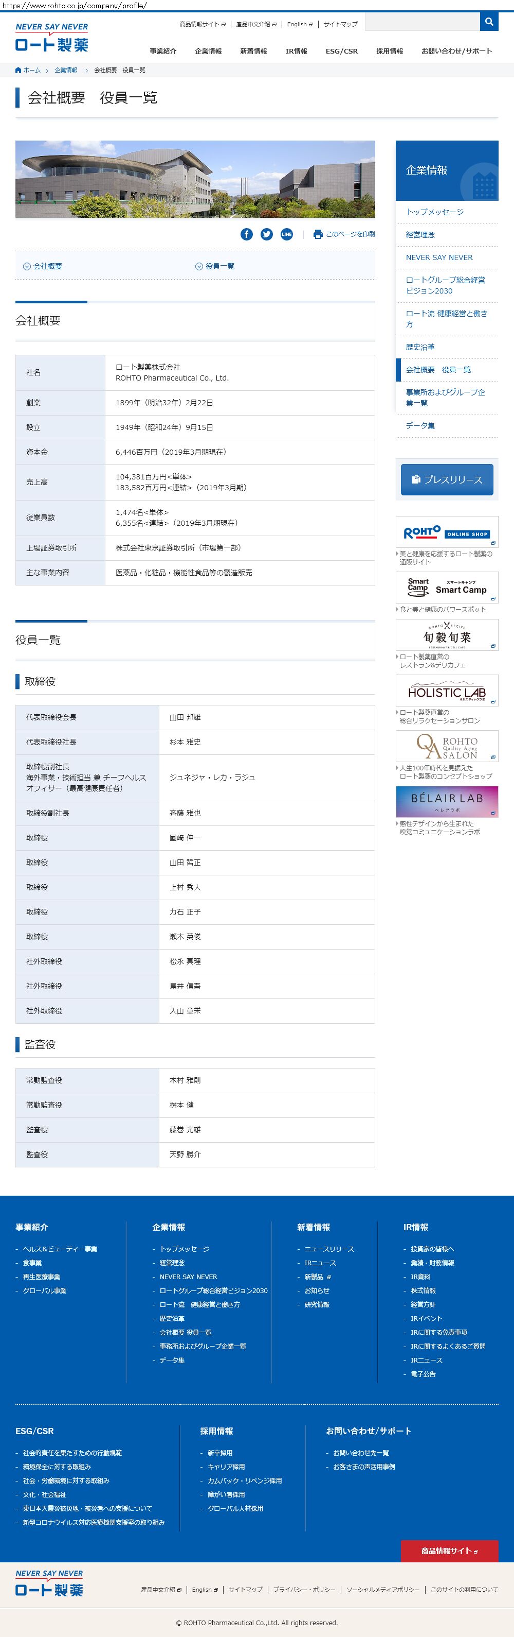Click 企業情報 breadcrumb link
The width and height of the screenshot is (514, 1637).
pyautogui.click(x=66, y=71)
